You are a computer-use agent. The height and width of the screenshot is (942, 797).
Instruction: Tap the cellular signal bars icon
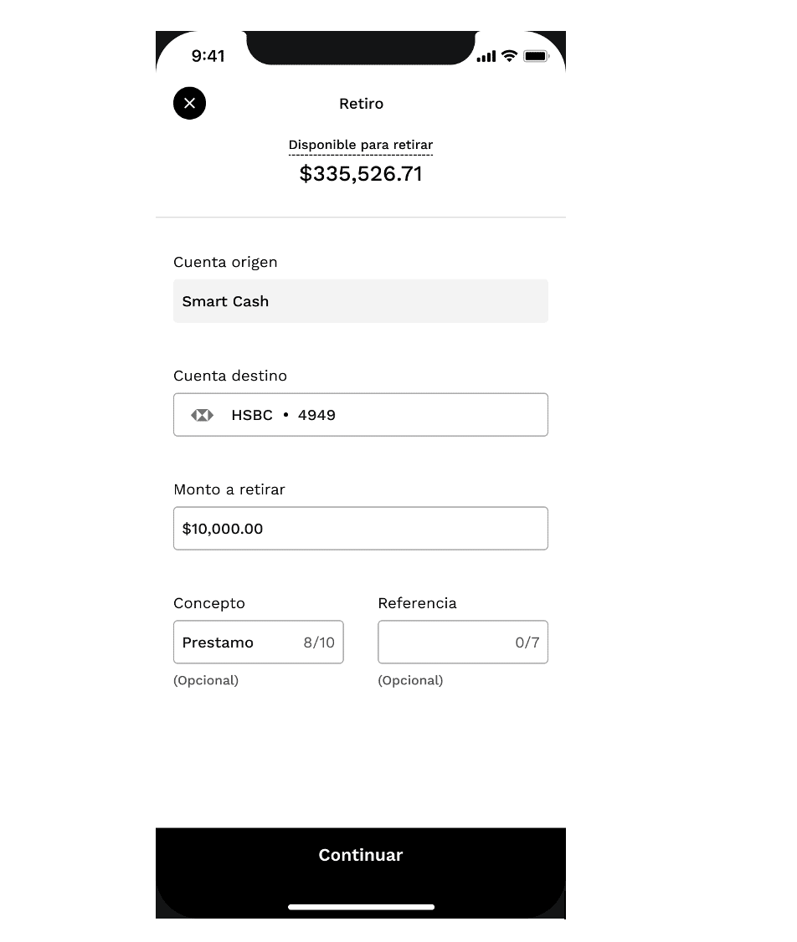click(486, 57)
